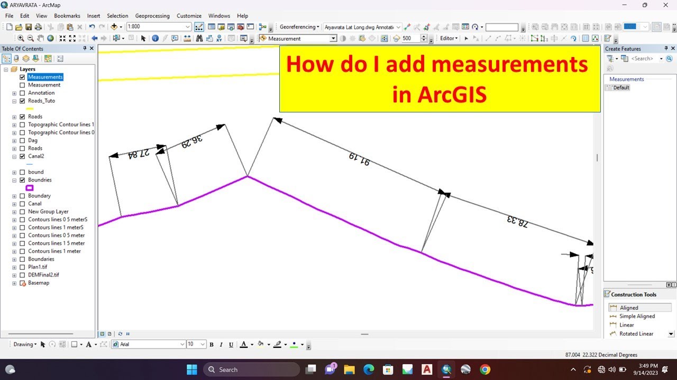Image resolution: width=677 pixels, height=380 pixels.
Task: Uncheck the Boundries layer checkbox
Action: pos(22,180)
